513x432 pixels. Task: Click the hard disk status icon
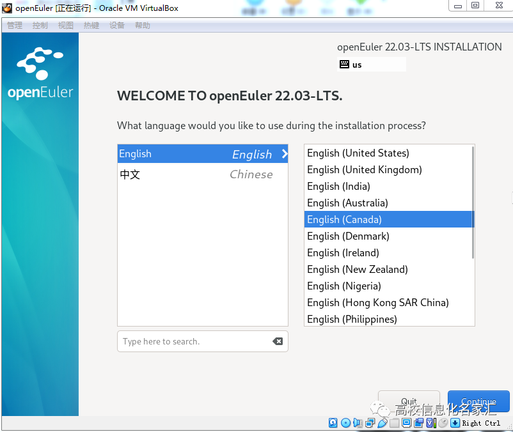point(333,422)
